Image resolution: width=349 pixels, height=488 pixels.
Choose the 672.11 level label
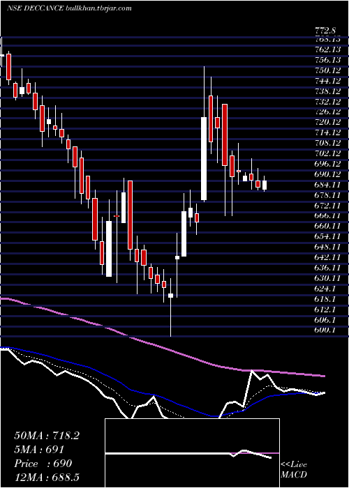coord(327,206)
